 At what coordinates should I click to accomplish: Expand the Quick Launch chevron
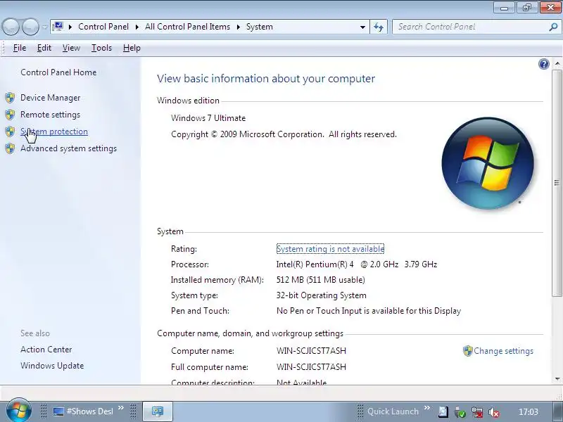tap(427, 408)
